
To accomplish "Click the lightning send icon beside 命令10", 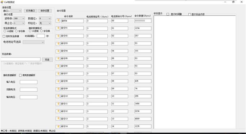I will click(x=58, y=96).
